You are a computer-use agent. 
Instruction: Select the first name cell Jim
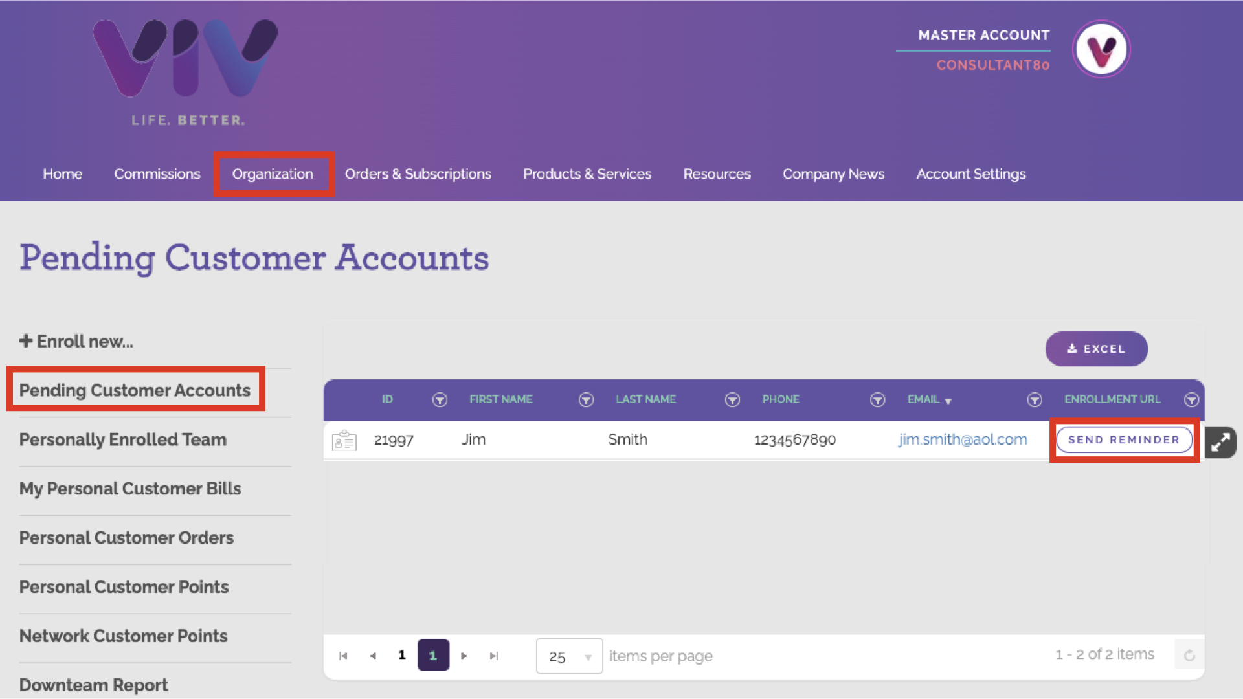(473, 439)
